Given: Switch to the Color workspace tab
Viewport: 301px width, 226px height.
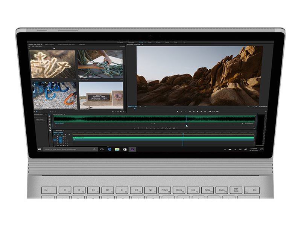Looking at the screenshot, I should (x=150, y=42).
